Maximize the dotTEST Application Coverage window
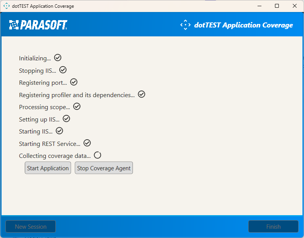 pyautogui.click(x=277, y=6)
